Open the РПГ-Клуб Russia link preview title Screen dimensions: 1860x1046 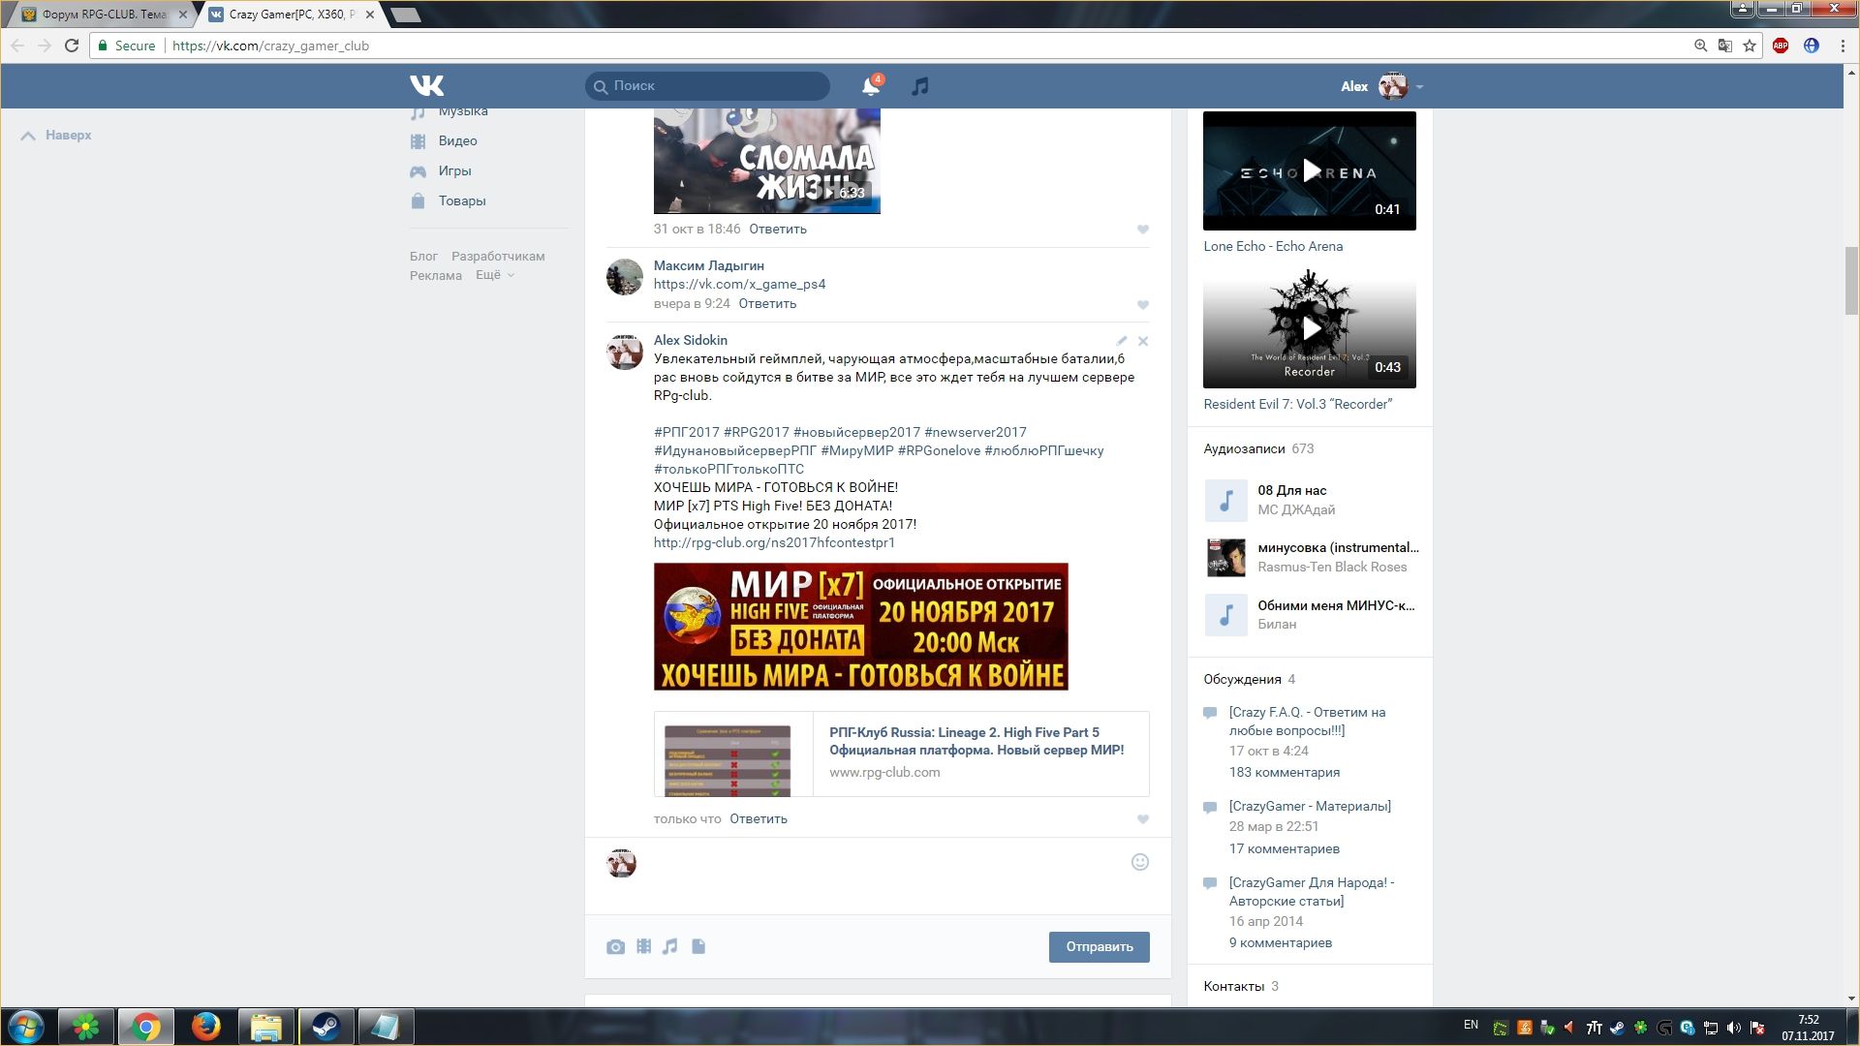pyautogui.click(x=976, y=741)
